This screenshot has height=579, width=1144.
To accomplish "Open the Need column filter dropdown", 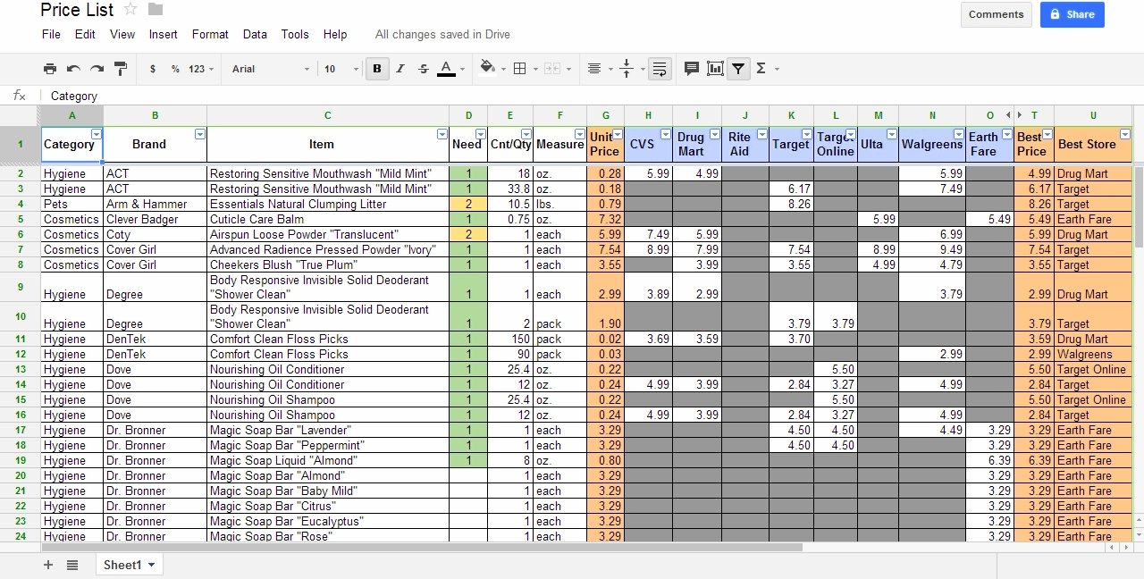I will point(481,134).
